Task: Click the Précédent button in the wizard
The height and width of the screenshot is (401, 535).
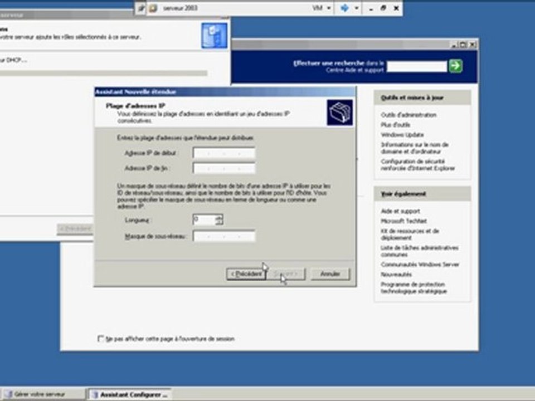Action: [x=246, y=274]
